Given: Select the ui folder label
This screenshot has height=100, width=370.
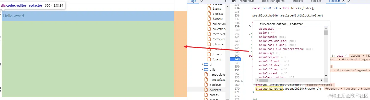Looking at the screenshot, I should point(211,64).
